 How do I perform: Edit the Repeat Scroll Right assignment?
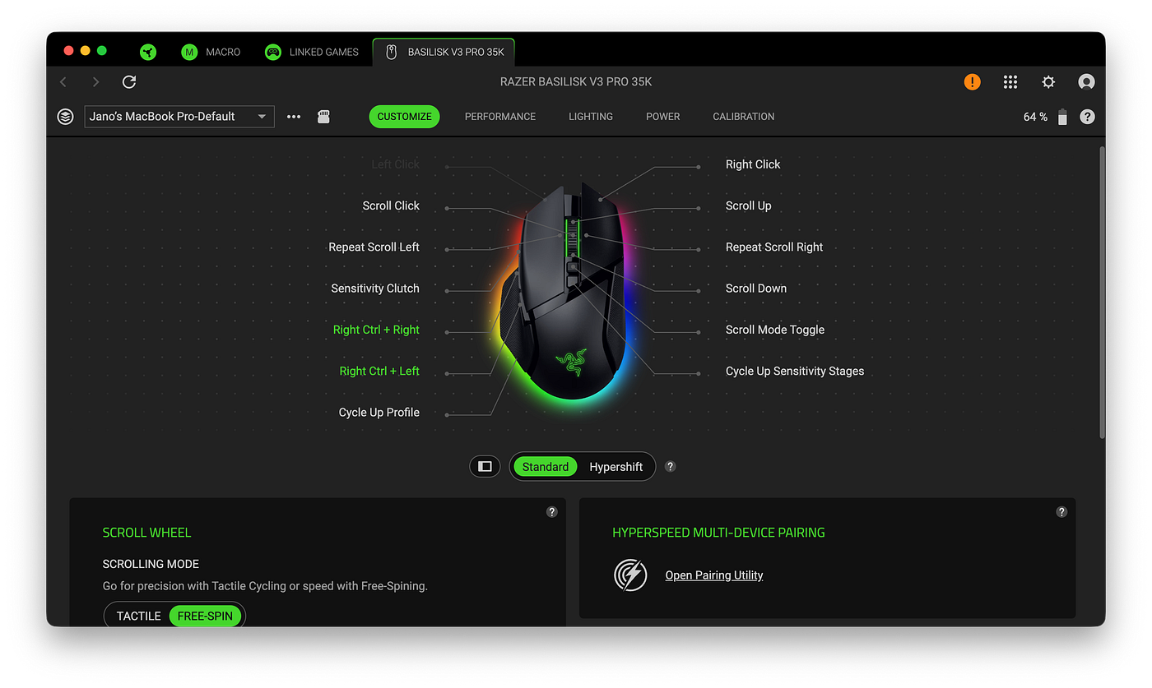click(x=774, y=247)
